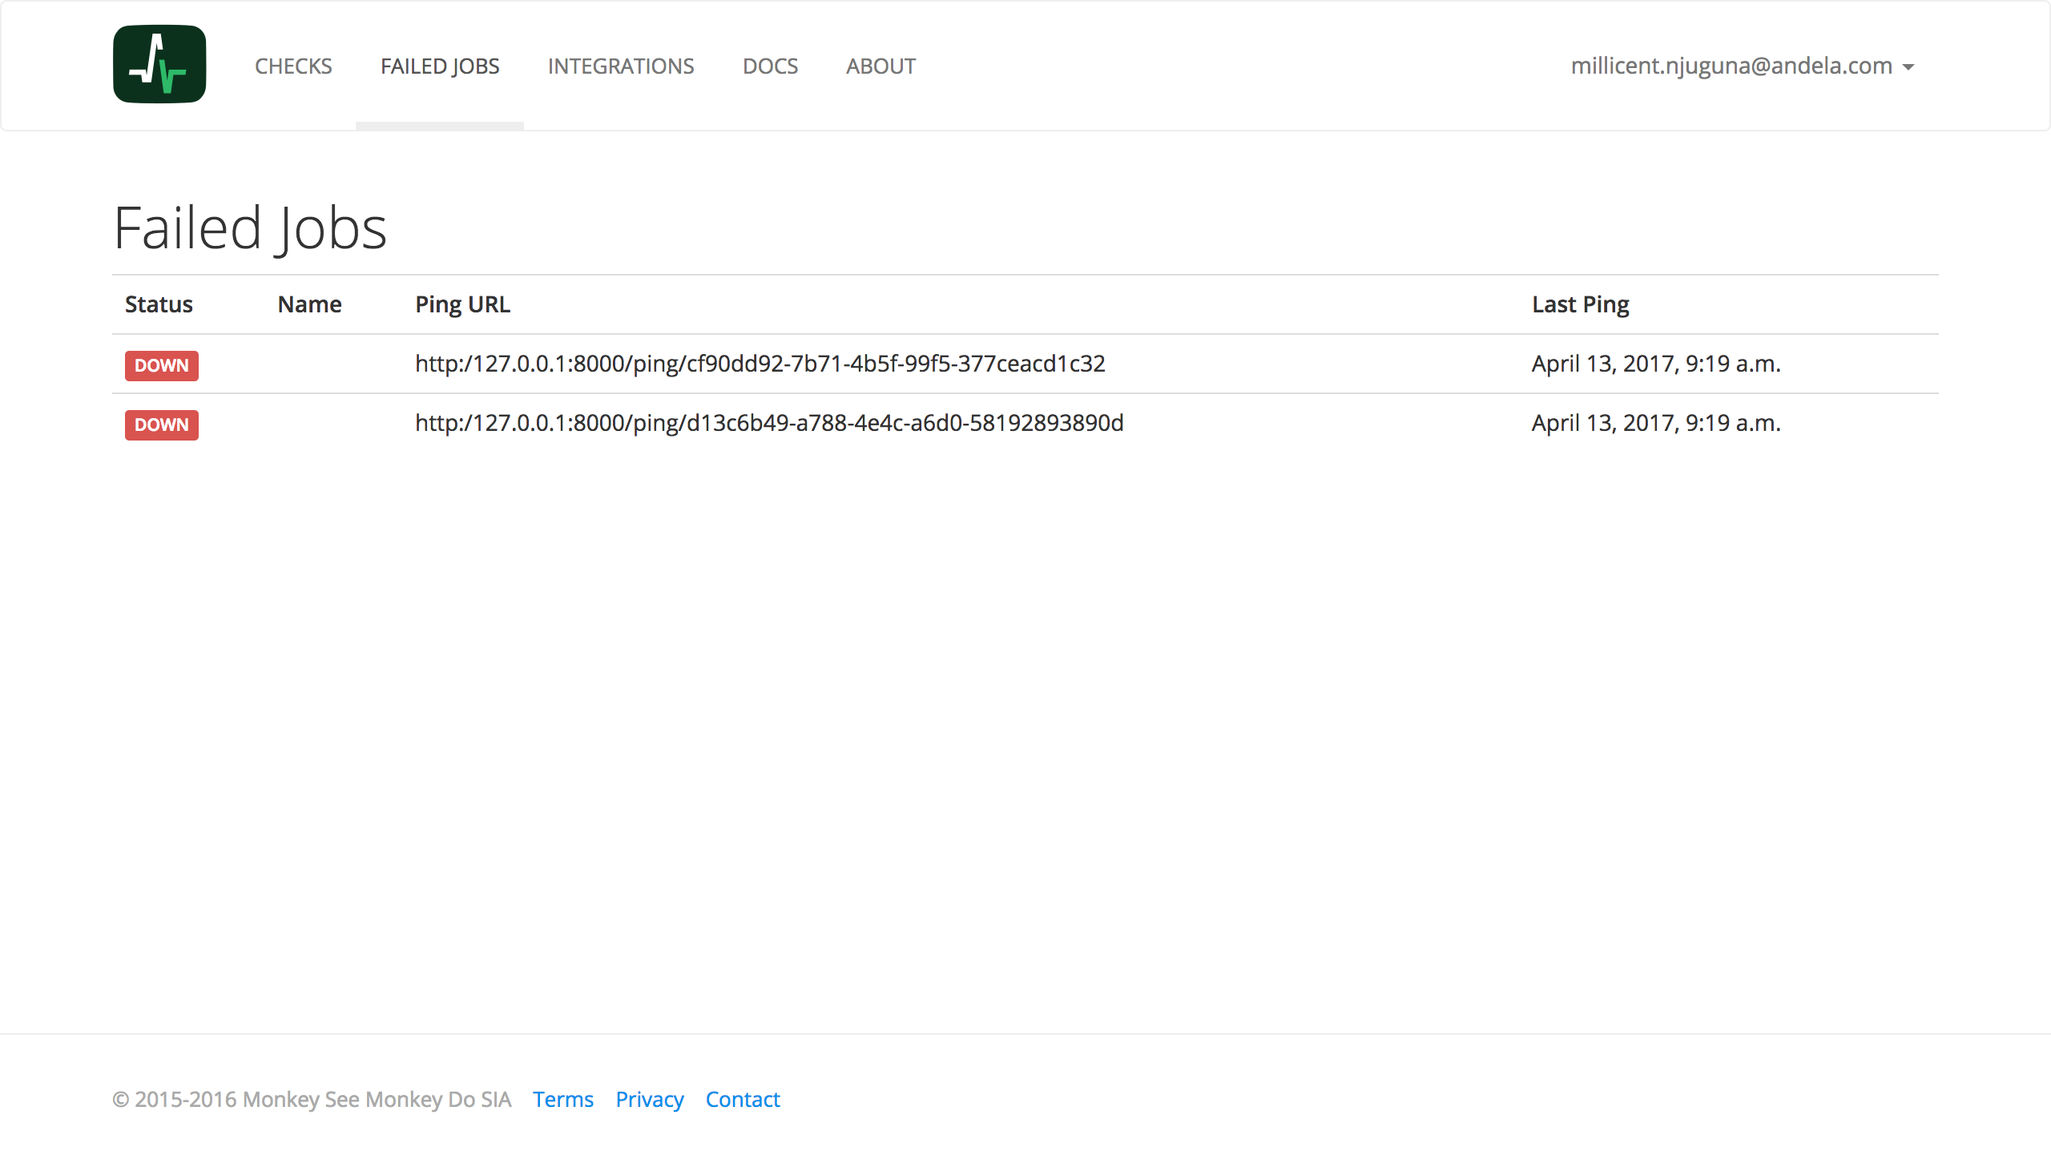Viewport: 2051px width, 1163px height.
Task: Click the Last Ping date in the d13c6b49 row
Action: click(x=1656, y=423)
